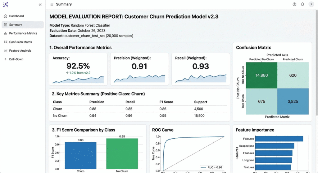This screenshot has height=173, width=318.
Task: Click the Precision sparkline chart
Action: (x=139, y=79)
